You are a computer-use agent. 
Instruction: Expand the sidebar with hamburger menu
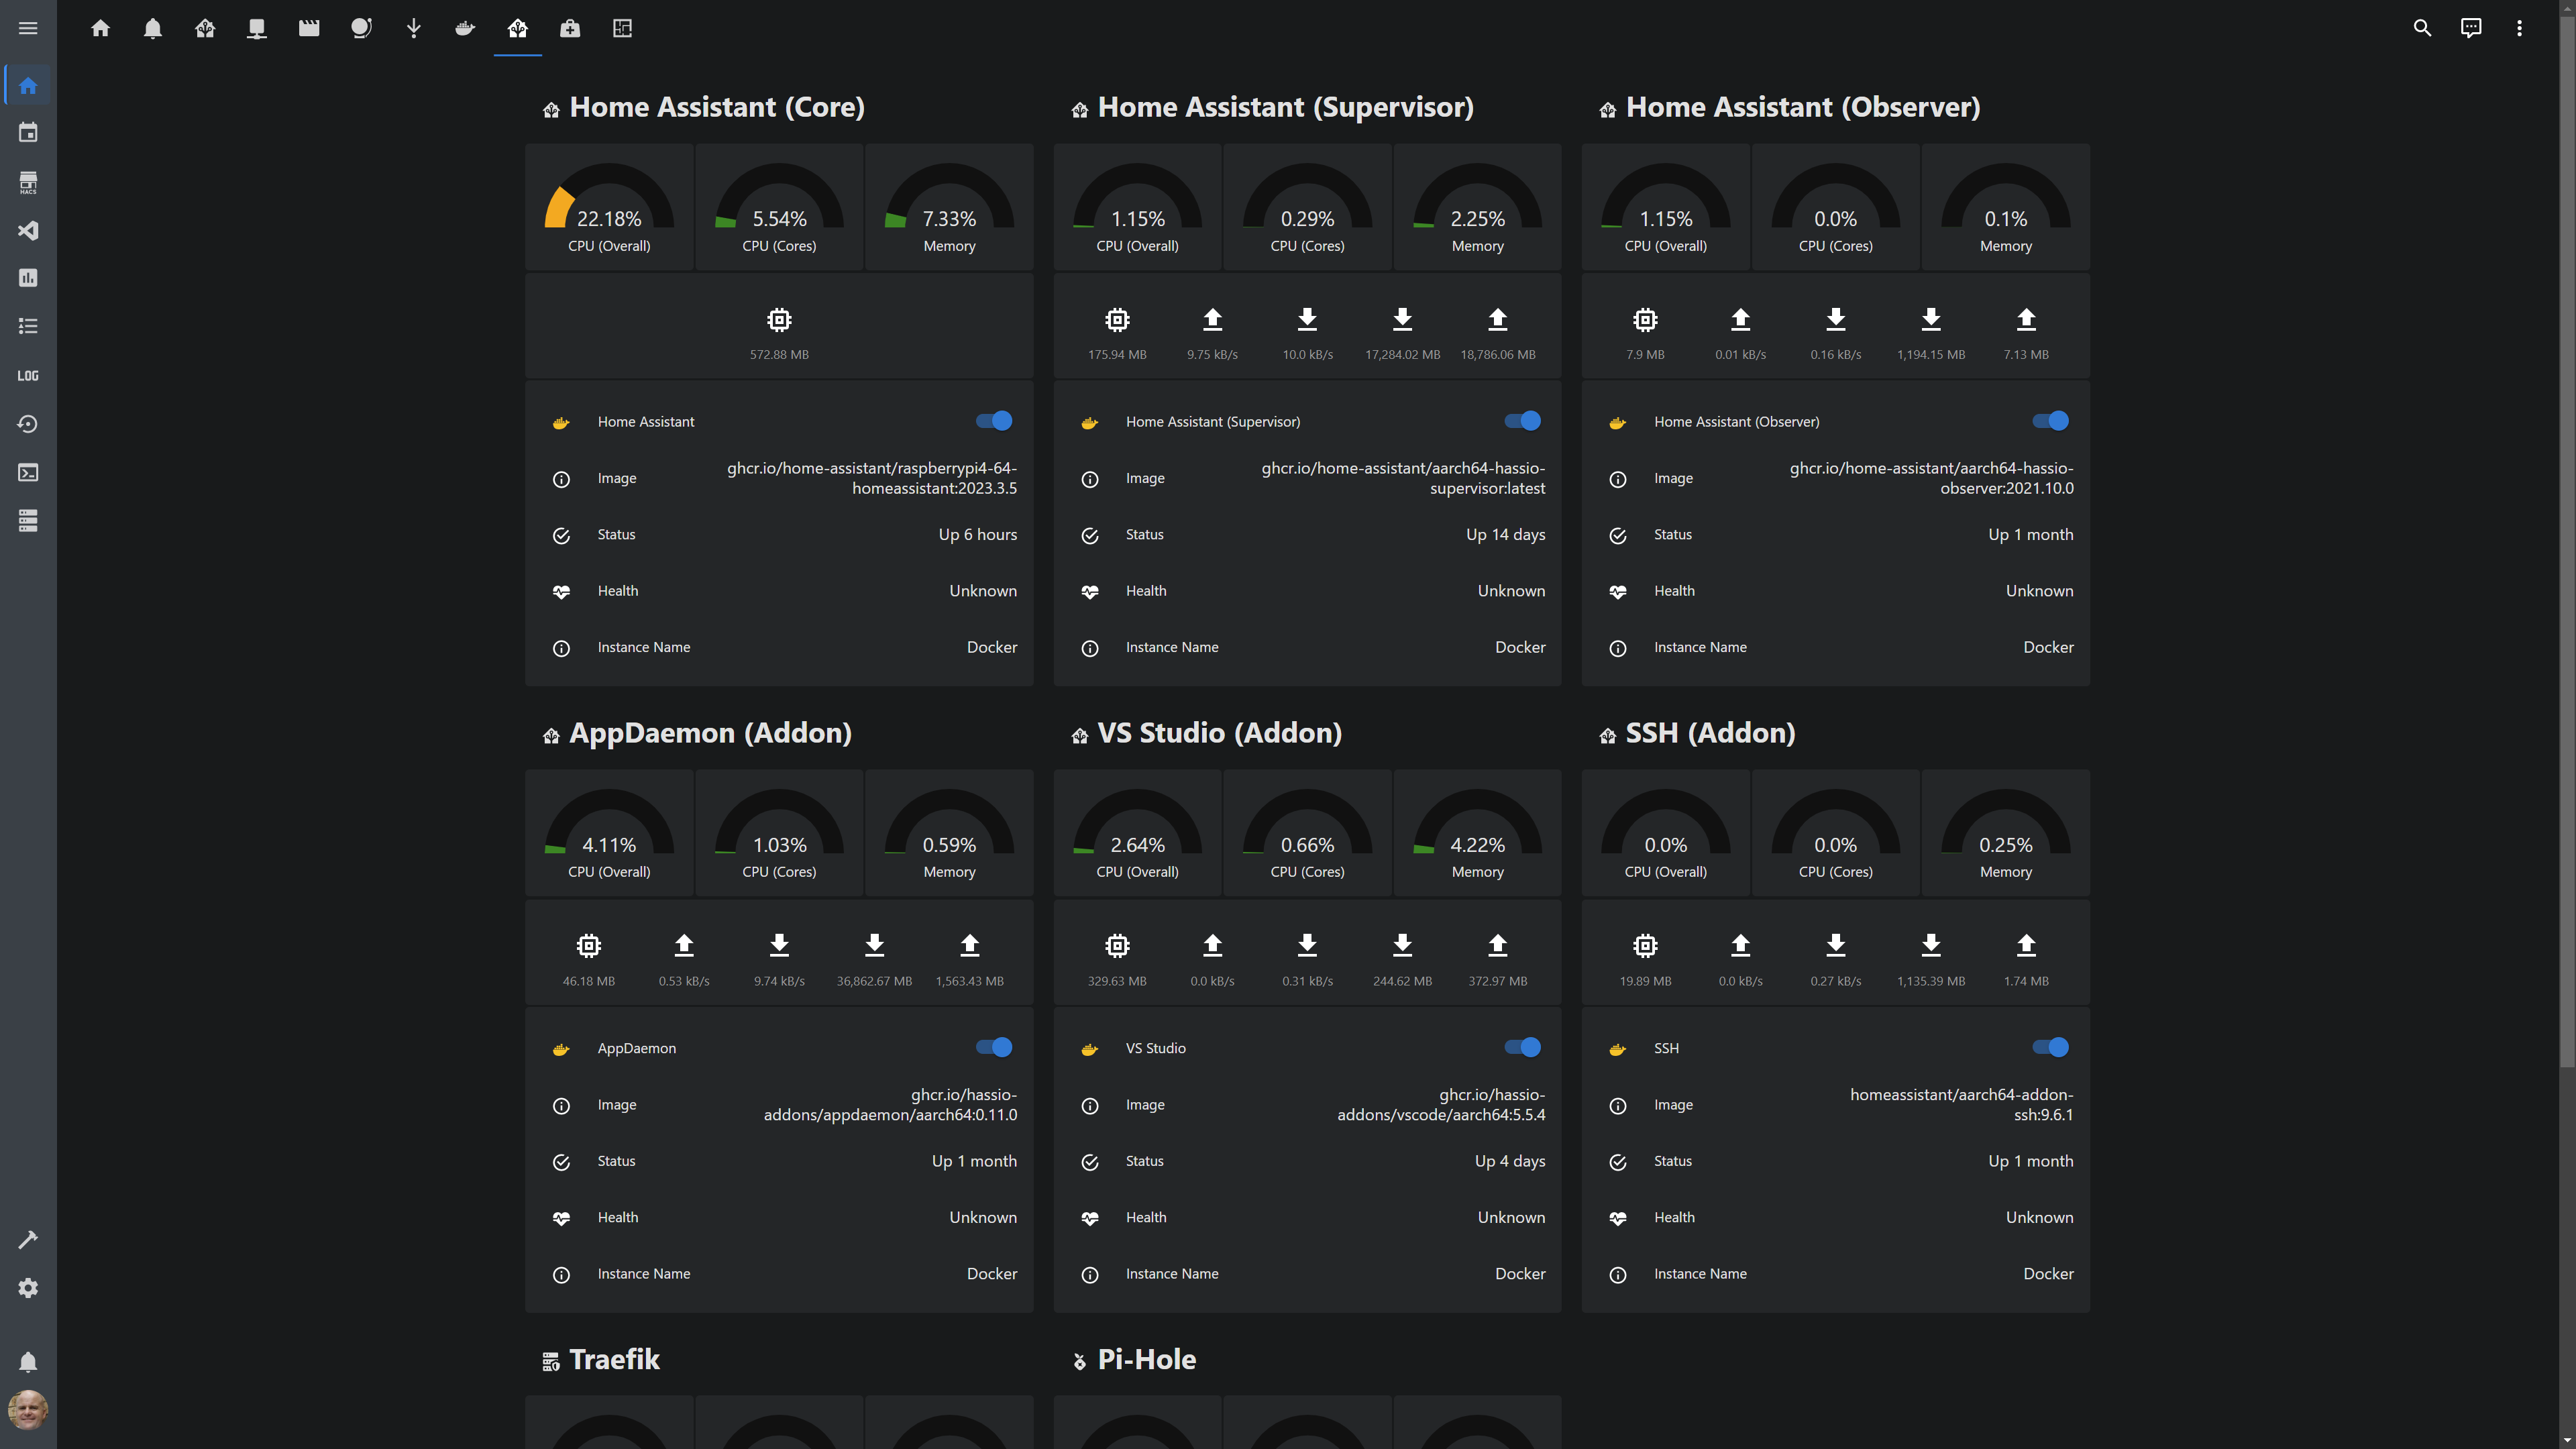[28, 28]
